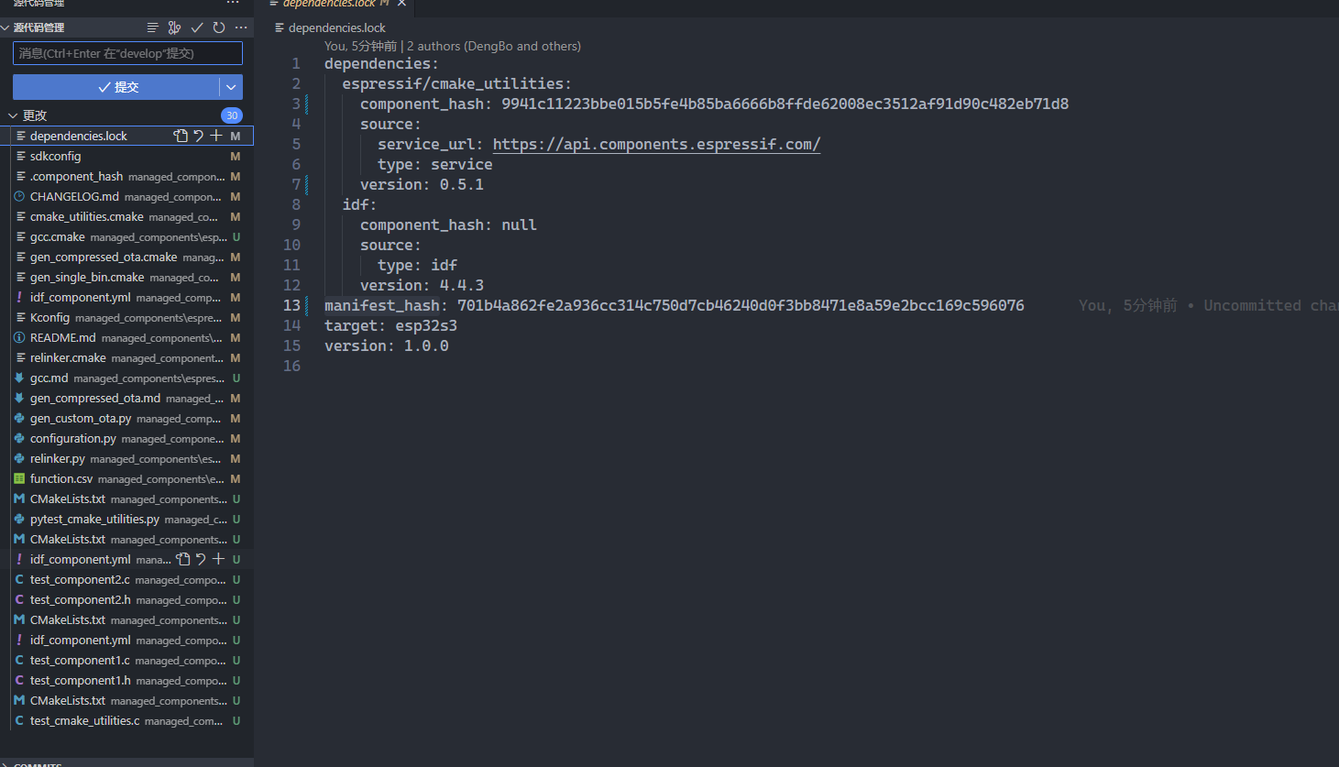
Task: Open the branch graph icon in source control header
Action: point(174,27)
